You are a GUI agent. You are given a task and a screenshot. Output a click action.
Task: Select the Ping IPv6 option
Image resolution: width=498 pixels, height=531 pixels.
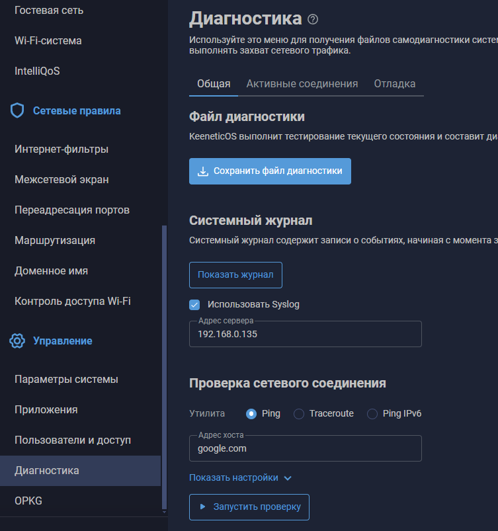[372, 413]
